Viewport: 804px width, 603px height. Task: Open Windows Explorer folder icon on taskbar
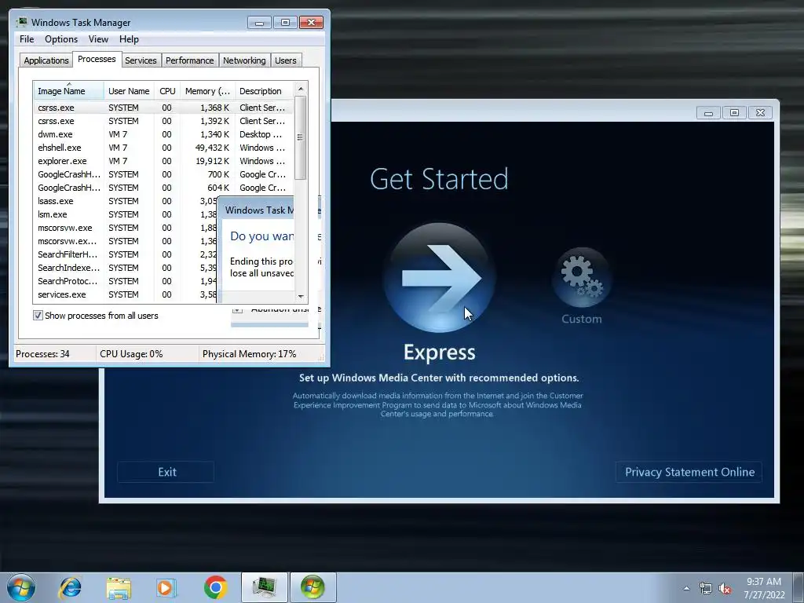click(x=119, y=588)
